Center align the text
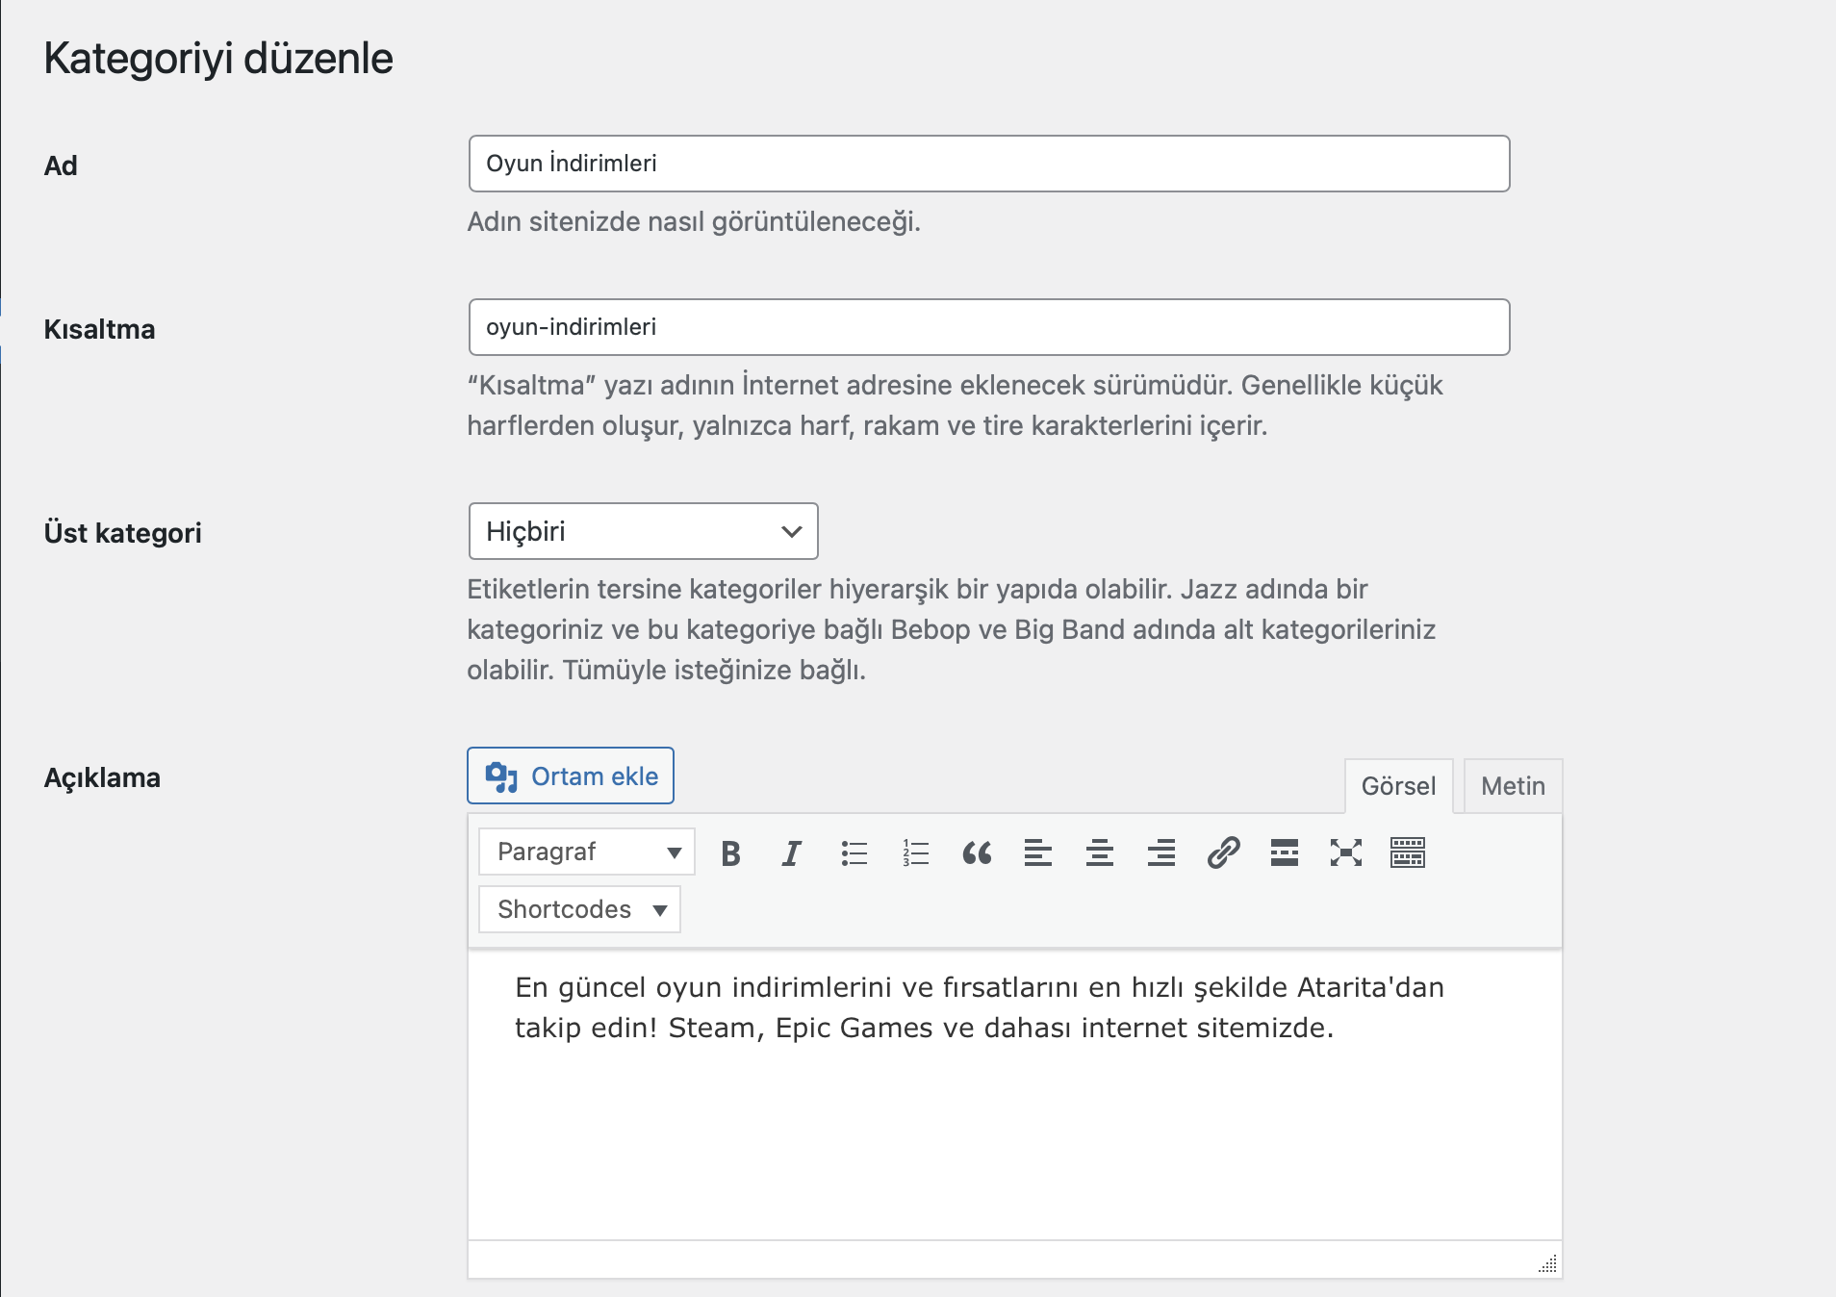This screenshot has width=1836, height=1297. tap(1100, 852)
